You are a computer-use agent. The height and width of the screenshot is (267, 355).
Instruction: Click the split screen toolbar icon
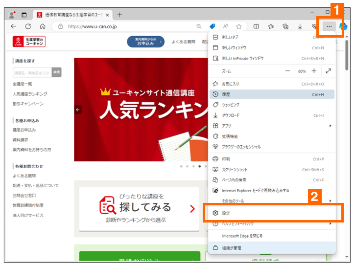[x=256, y=26]
